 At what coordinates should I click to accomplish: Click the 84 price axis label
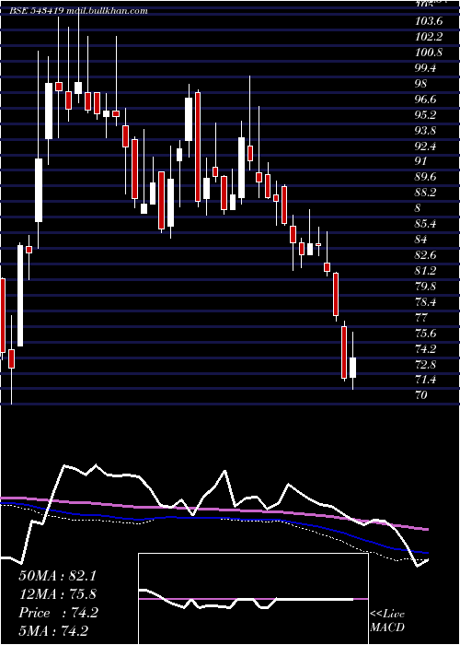click(421, 240)
